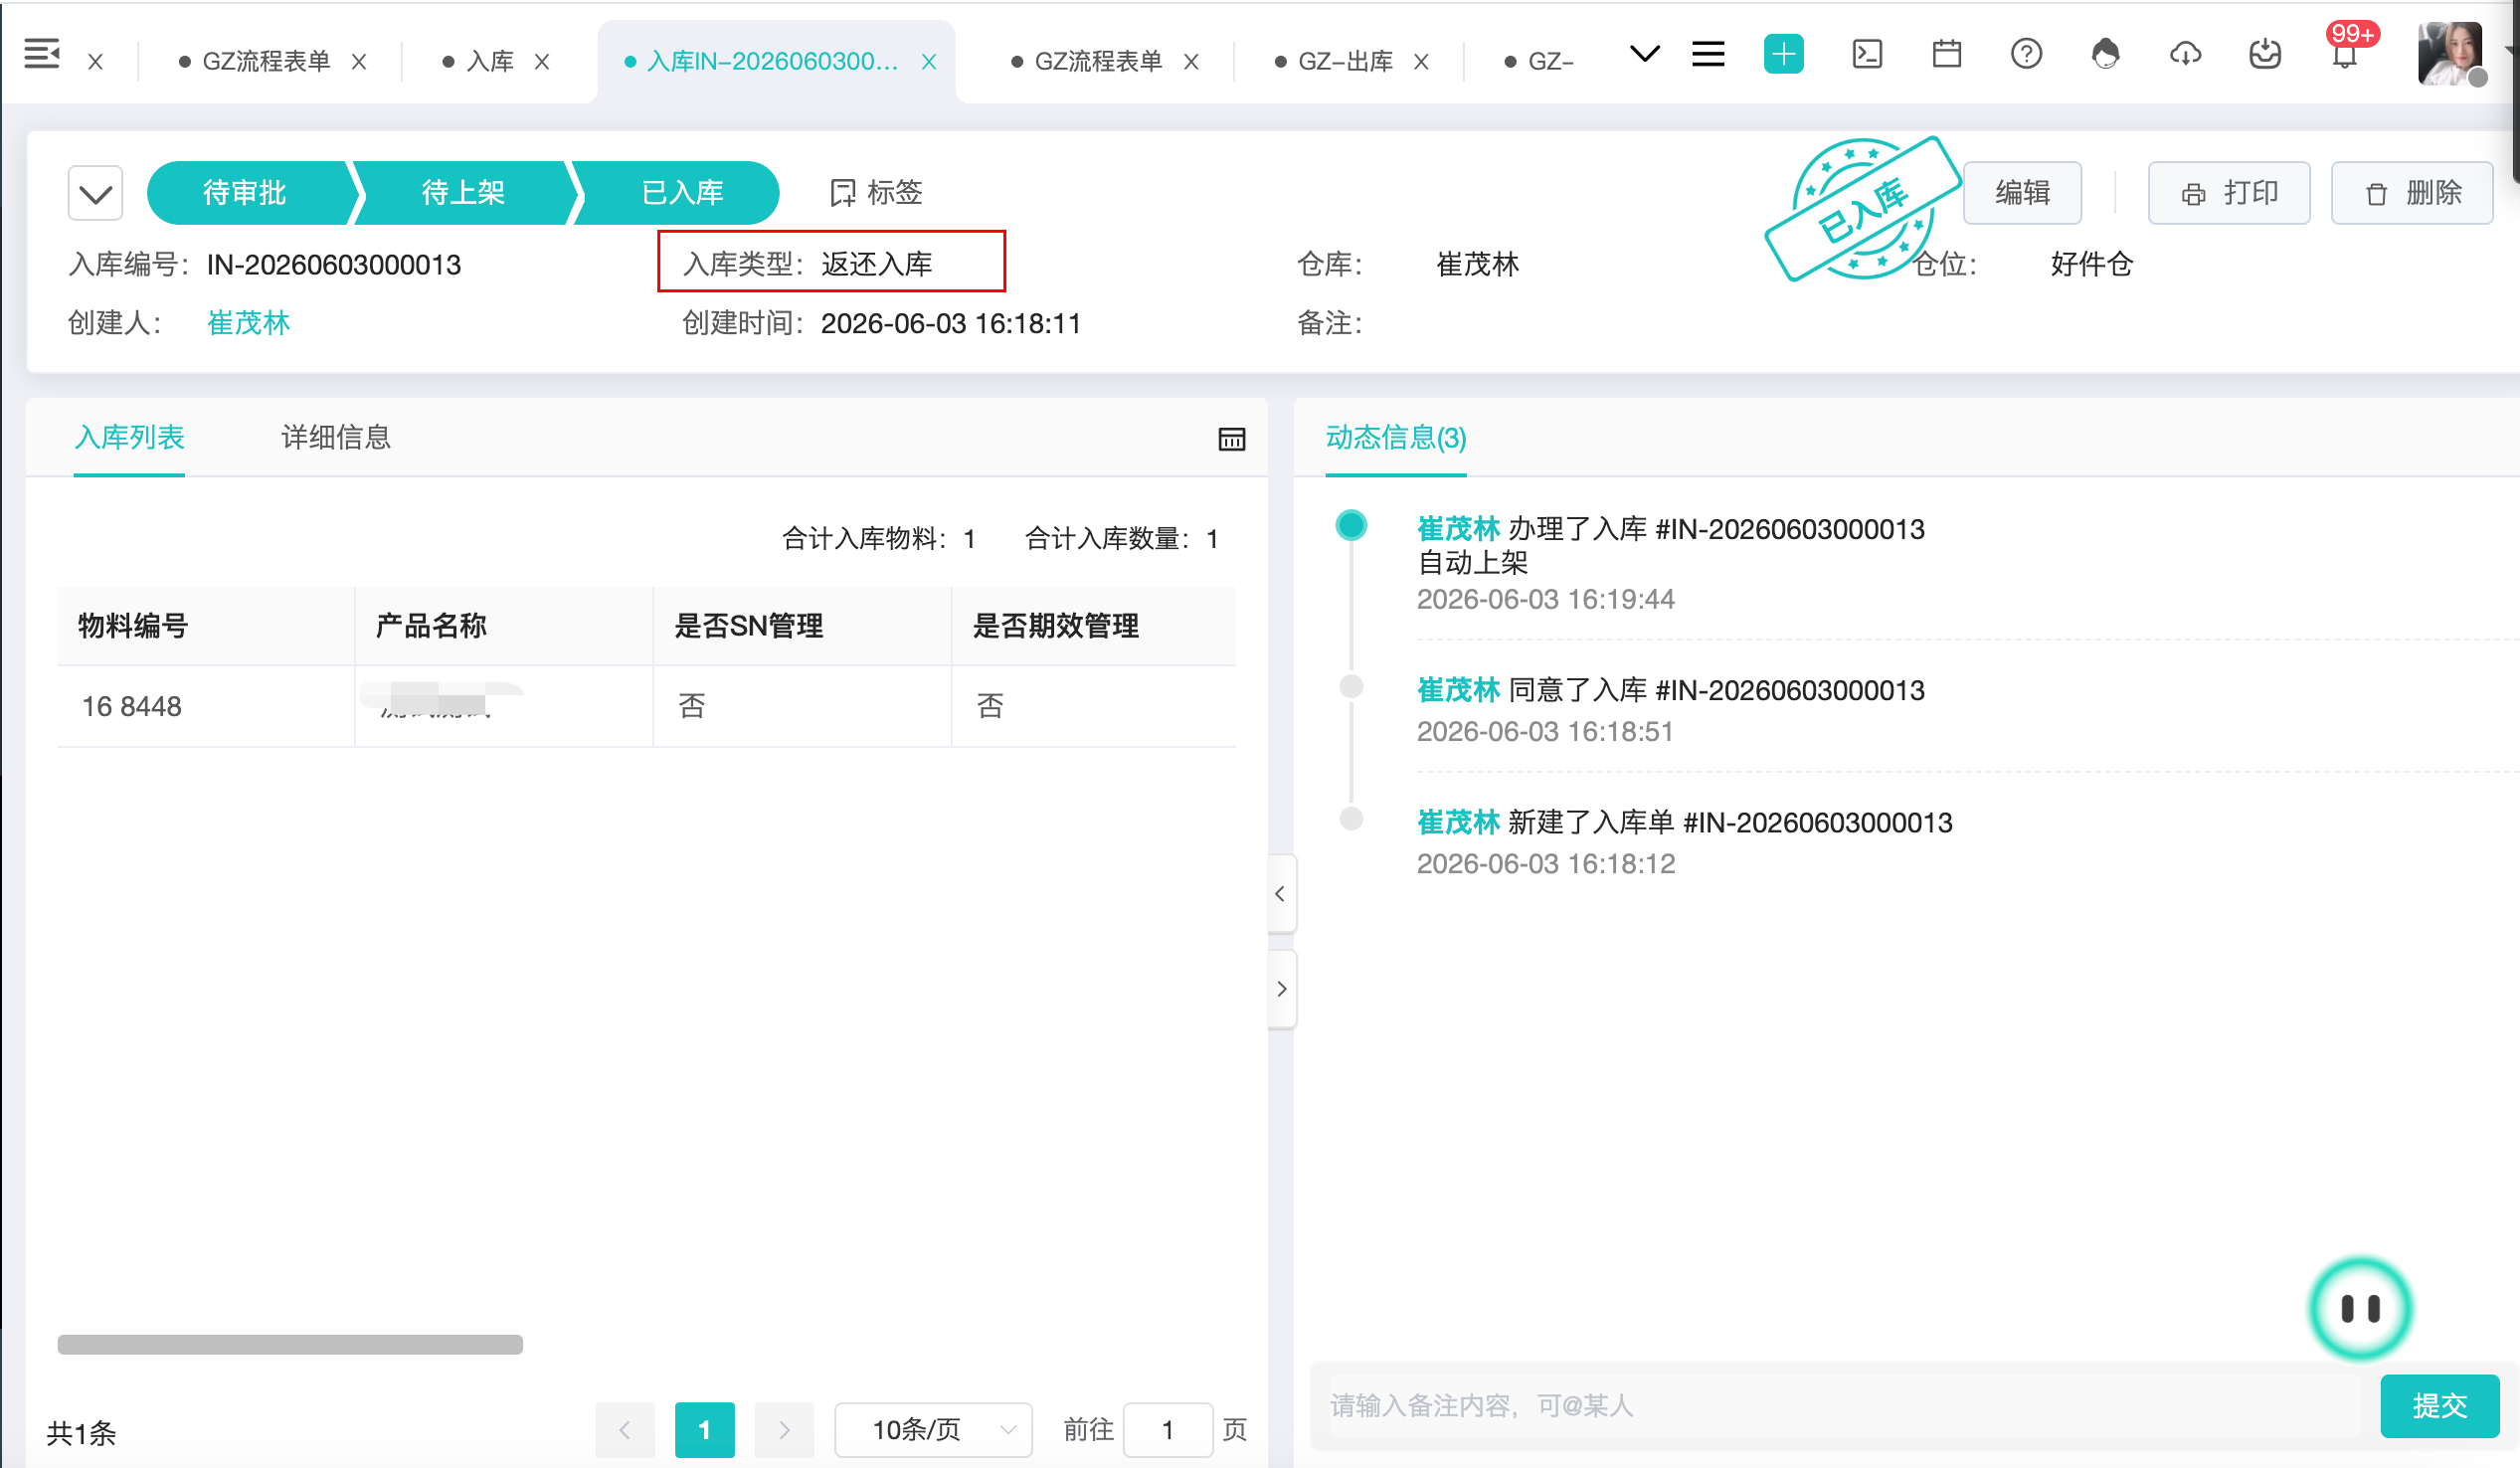Image resolution: width=2520 pixels, height=1468 pixels.
Task: Click the cloud download icon
Action: coord(2185,54)
